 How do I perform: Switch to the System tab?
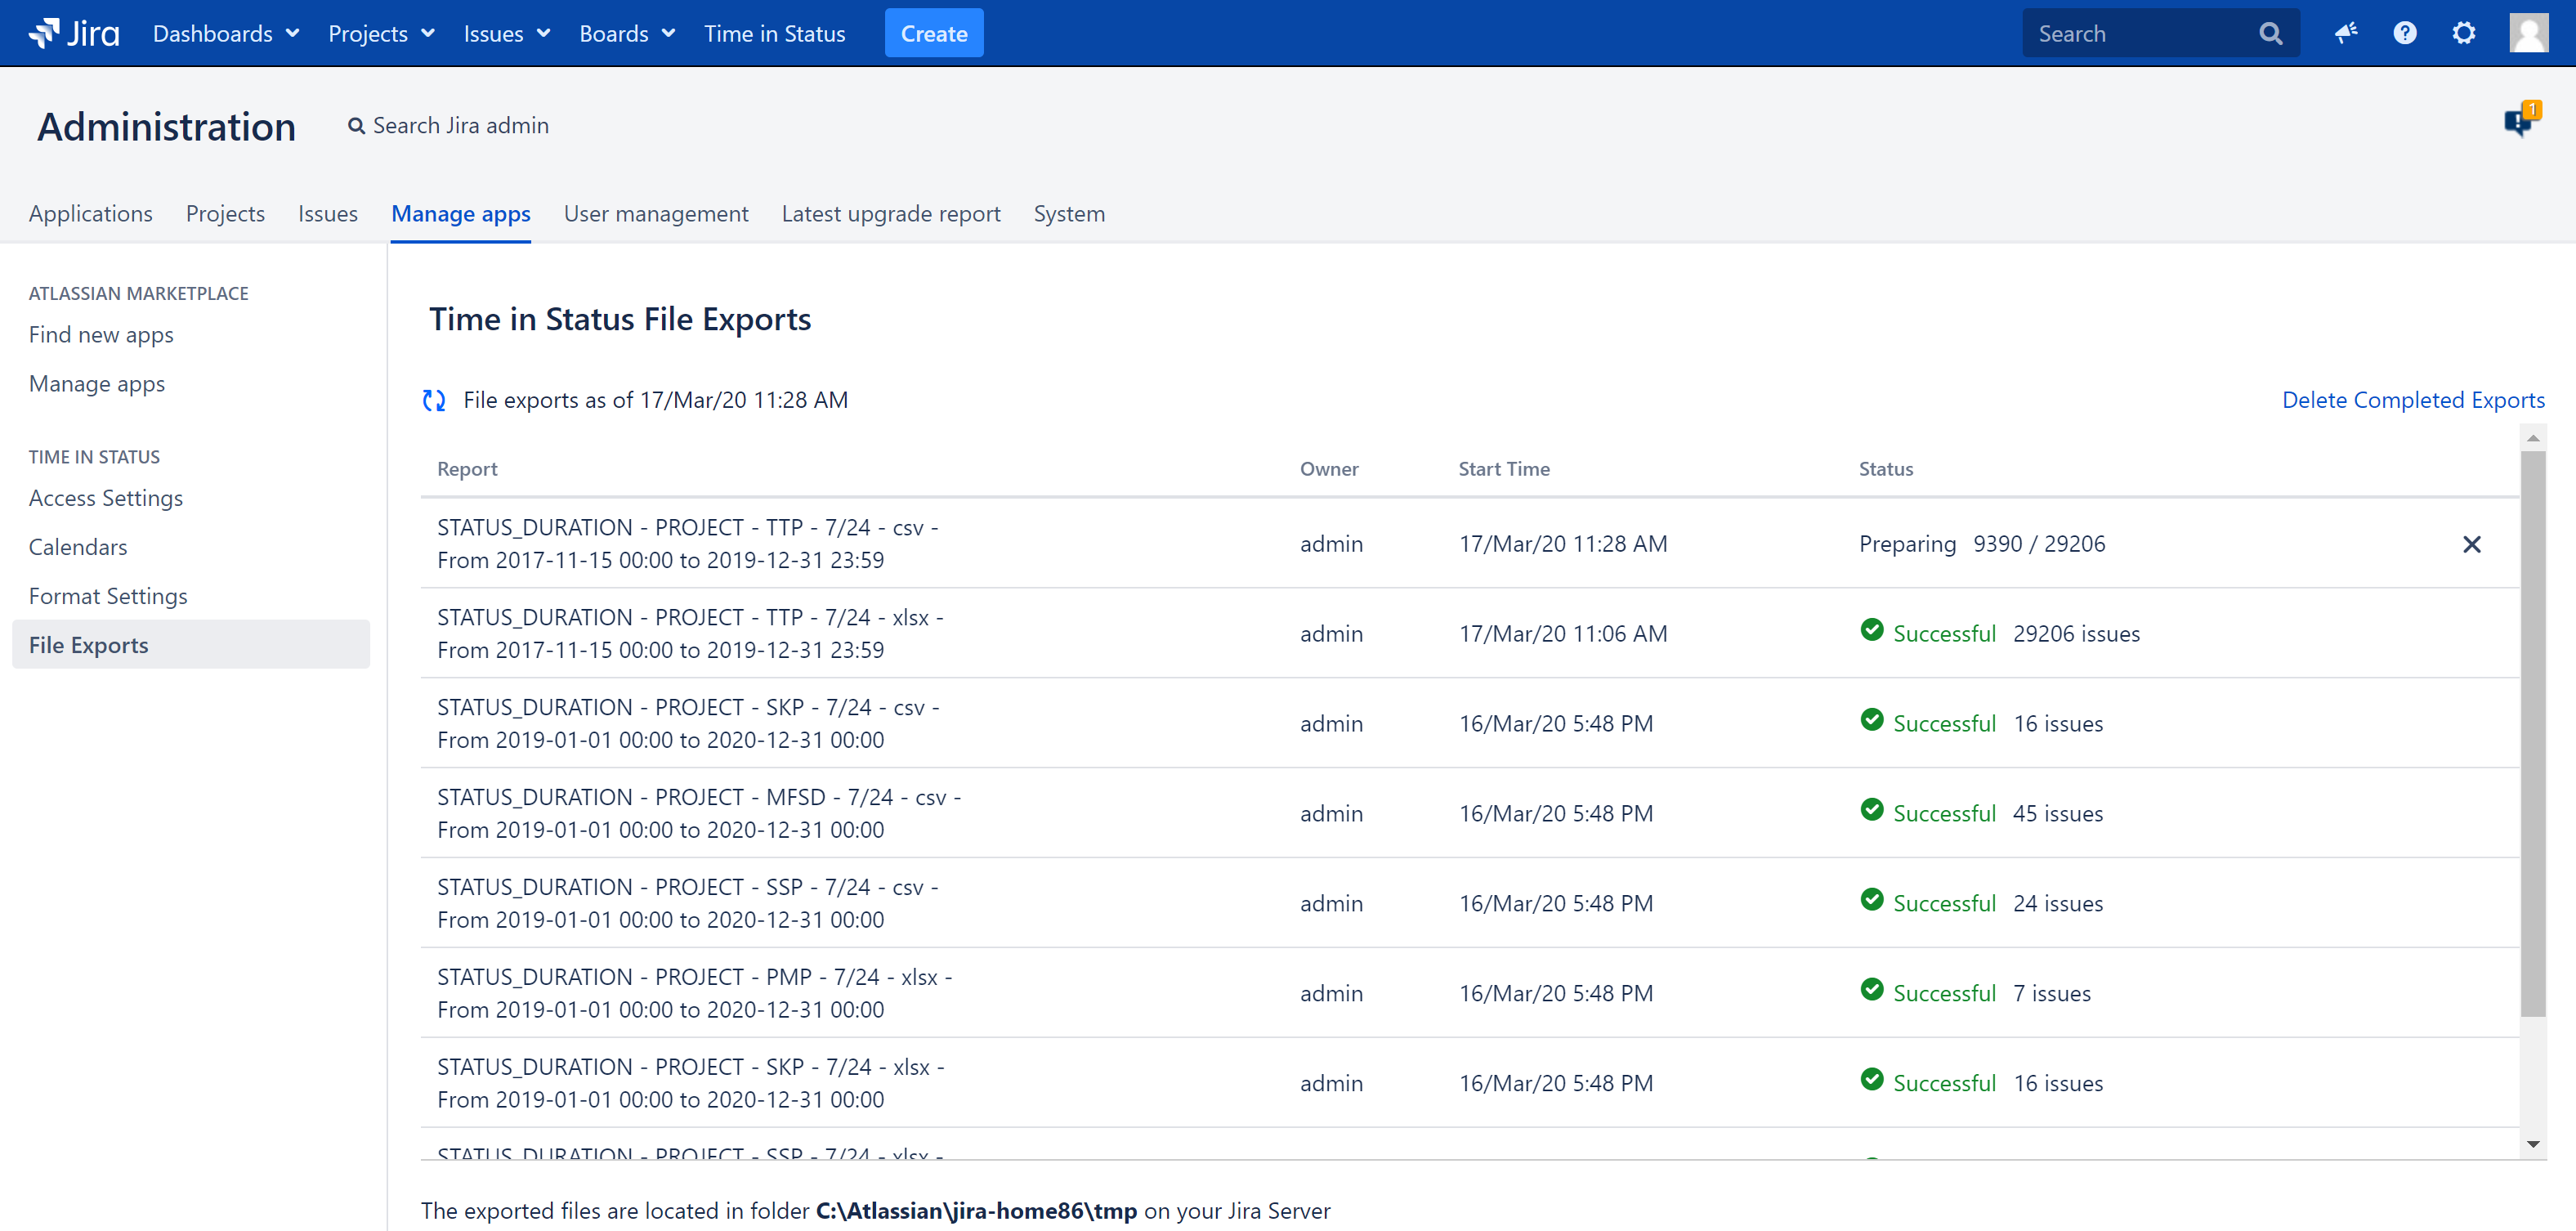[1068, 214]
